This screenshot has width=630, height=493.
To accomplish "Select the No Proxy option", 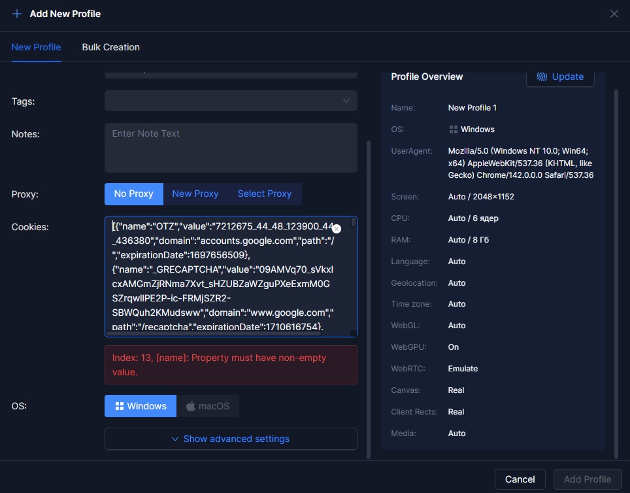I will coord(134,194).
